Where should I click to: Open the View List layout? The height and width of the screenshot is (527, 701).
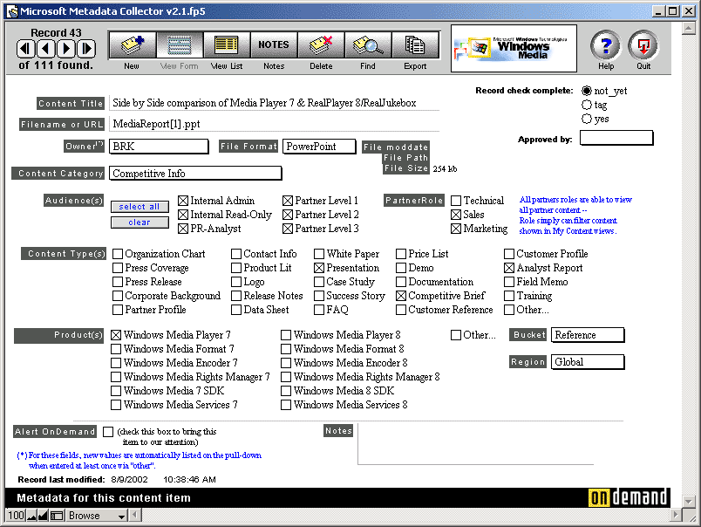point(227,44)
